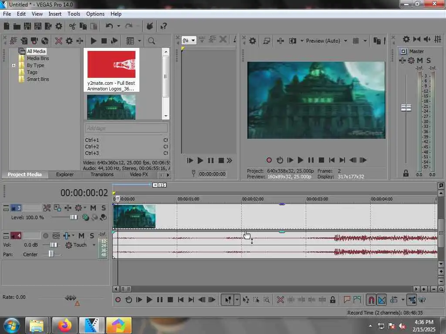Start preview playback in Project Media toolbar

(x=93, y=41)
